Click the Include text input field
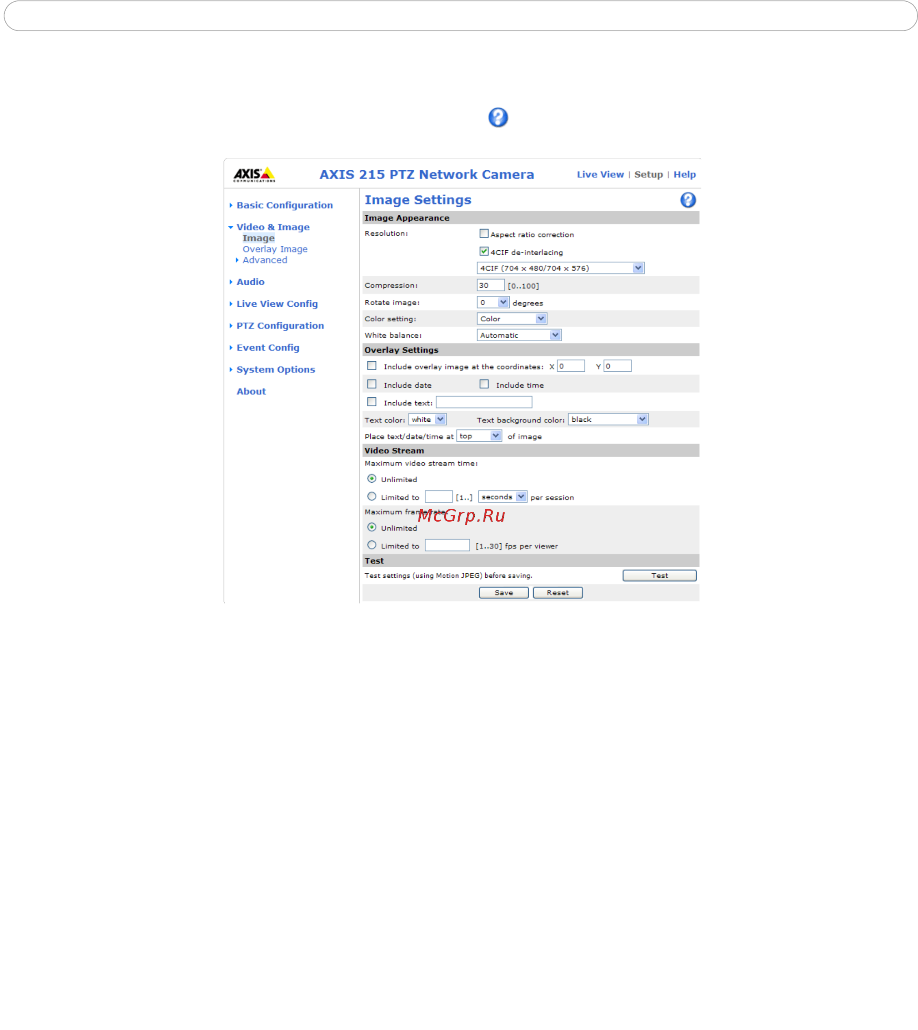This screenshot has width=918, height=1030. pyautogui.click(x=484, y=402)
